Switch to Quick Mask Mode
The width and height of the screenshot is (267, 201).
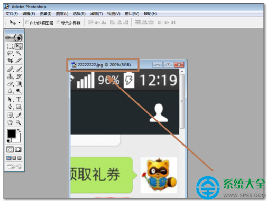tap(18, 149)
